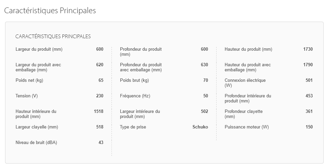The height and width of the screenshot is (167, 326).
Task: Select the Schuko plug type value
Action: (200, 127)
